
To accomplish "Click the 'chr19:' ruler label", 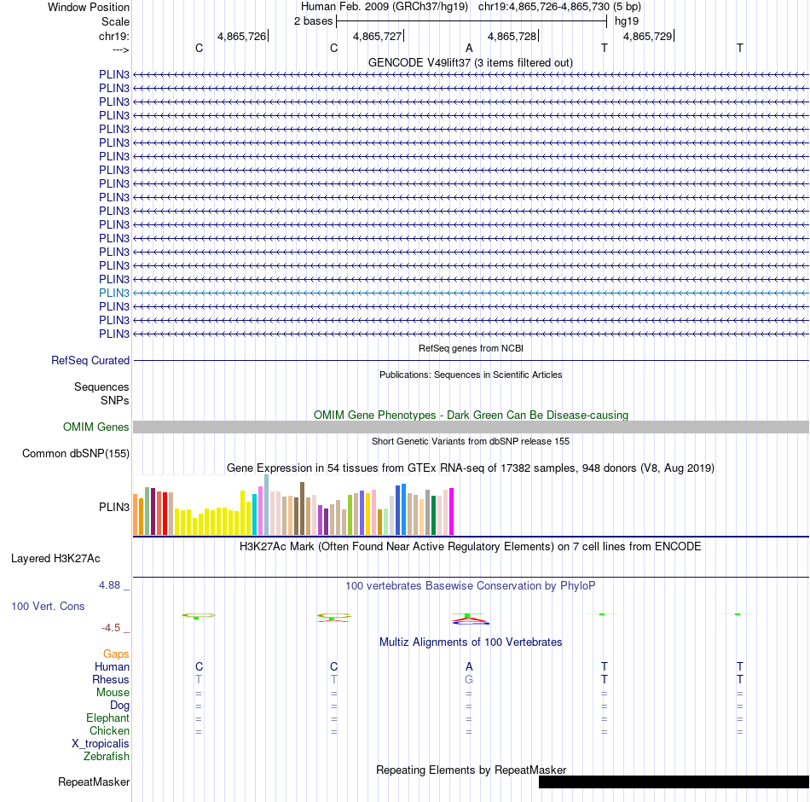I will (114, 36).
